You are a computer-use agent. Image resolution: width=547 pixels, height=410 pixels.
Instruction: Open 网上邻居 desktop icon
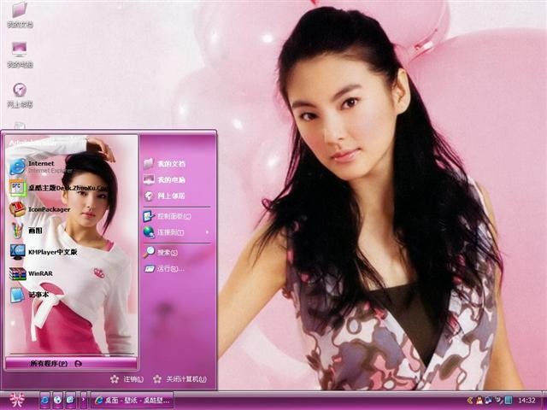(x=20, y=95)
